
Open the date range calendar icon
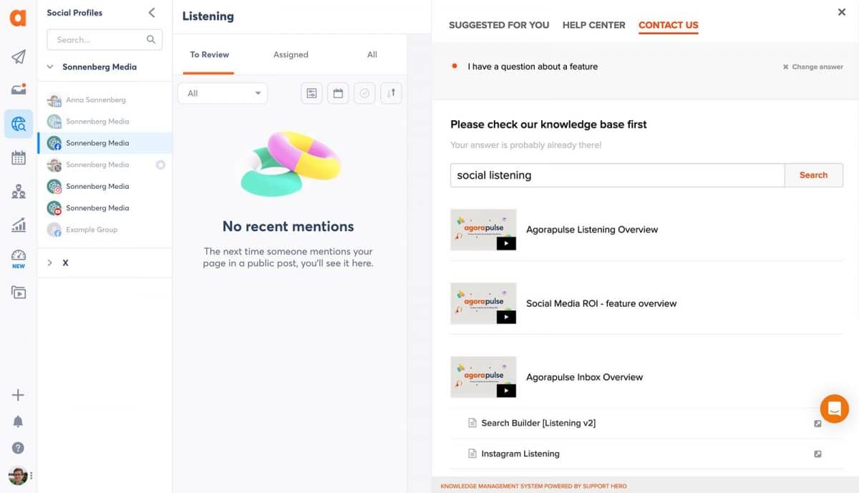coord(338,93)
